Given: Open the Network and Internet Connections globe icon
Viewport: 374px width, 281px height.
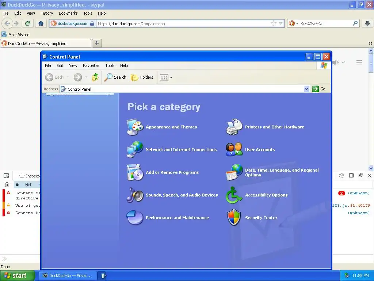Looking at the screenshot, I should (x=135, y=150).
